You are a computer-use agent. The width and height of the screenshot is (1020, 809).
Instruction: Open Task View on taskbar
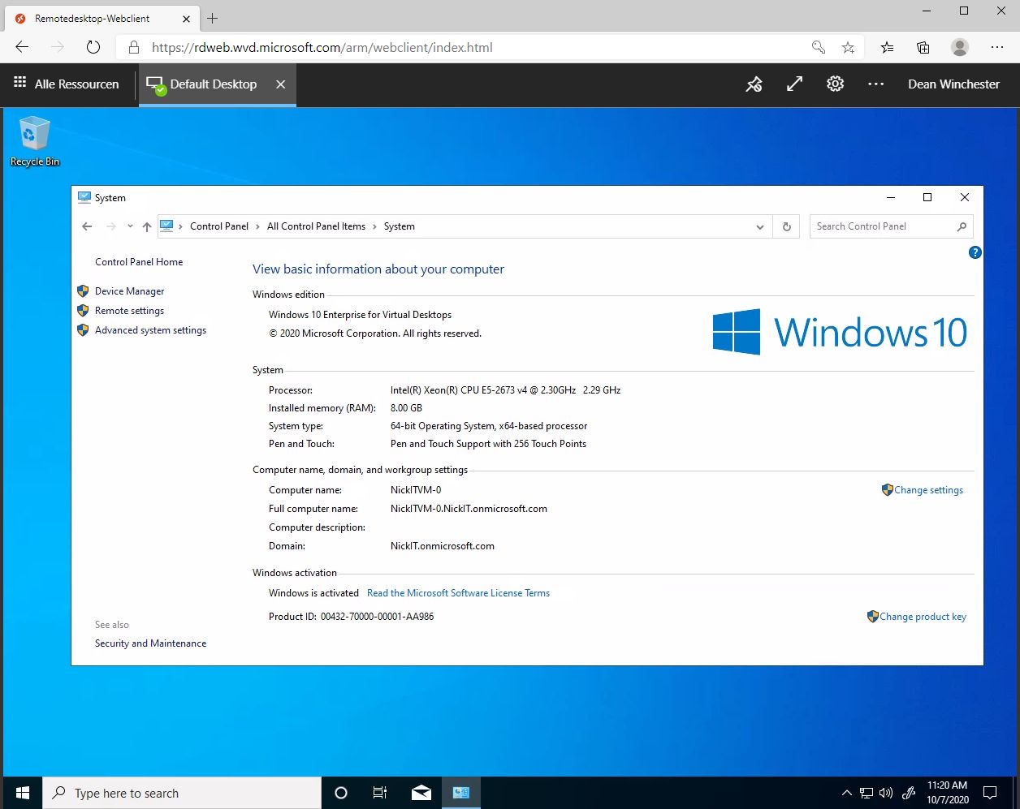(379, 793)
